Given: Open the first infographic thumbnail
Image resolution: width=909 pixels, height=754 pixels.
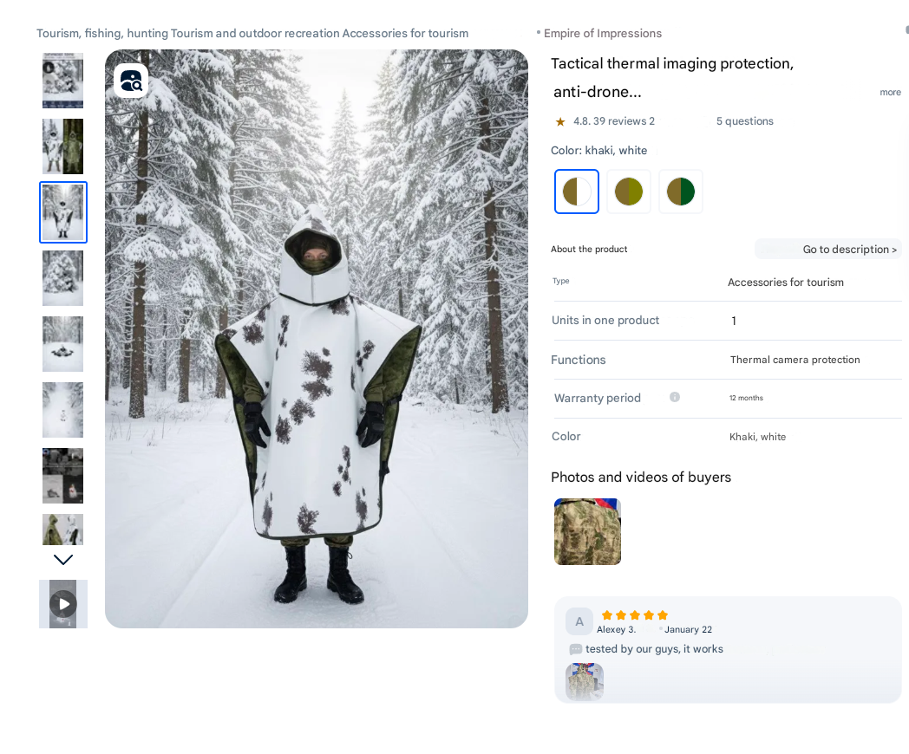Looking at the screenshot, I should (x=63, y=81).
